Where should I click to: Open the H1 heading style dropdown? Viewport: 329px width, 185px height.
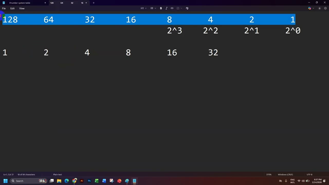pos(143,8)
